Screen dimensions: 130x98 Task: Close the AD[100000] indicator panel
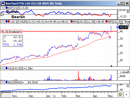tap(2, 82)
